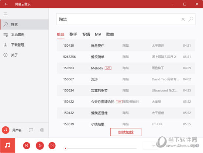Switch to the 歌手 tab
Screen dimensions: 203x153
coord(73,34)
